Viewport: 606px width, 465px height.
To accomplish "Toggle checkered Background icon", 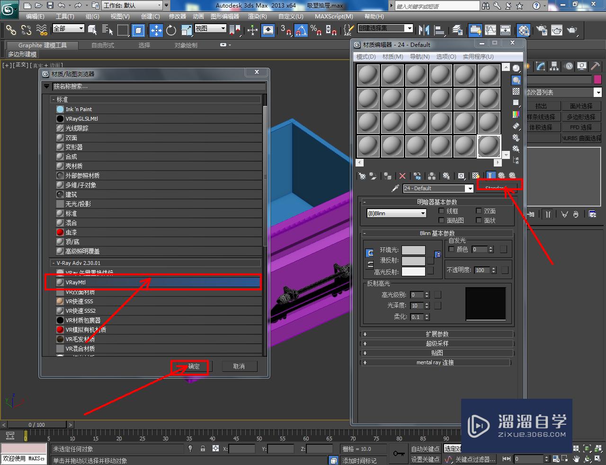I will [516, 92].
